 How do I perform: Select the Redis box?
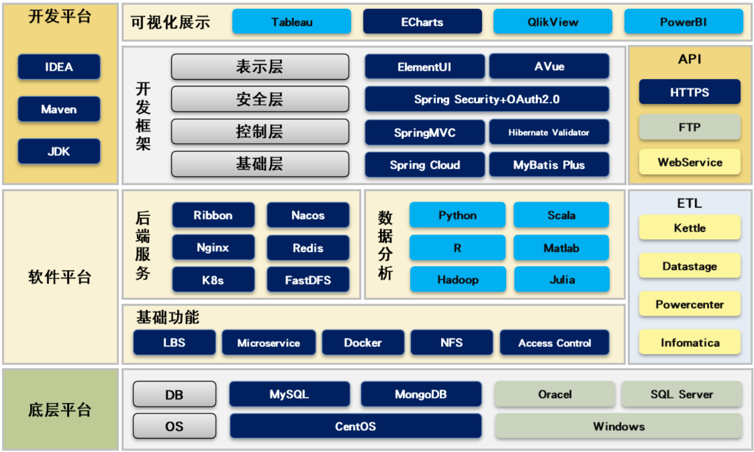(308, 248)
